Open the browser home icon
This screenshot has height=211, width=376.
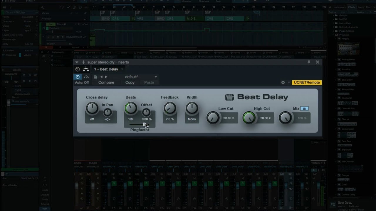330,7
